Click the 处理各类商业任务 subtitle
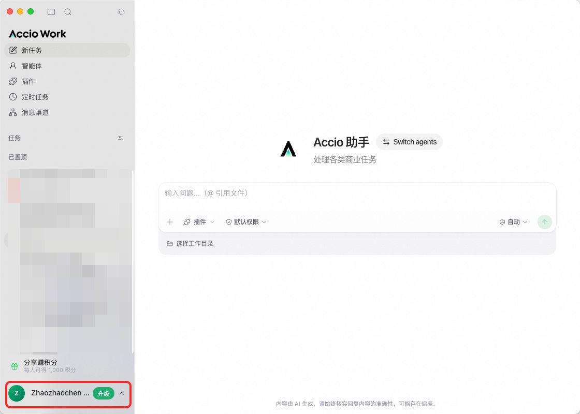Image resolution: width=580 pixels, height=414 pixels. (x=345, y=160)
